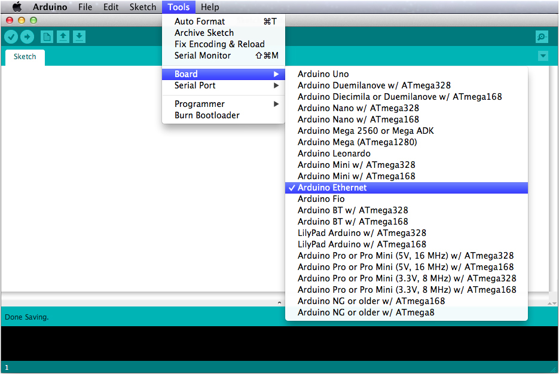Choose Fix Encoding & Reload

coord(224,44)
